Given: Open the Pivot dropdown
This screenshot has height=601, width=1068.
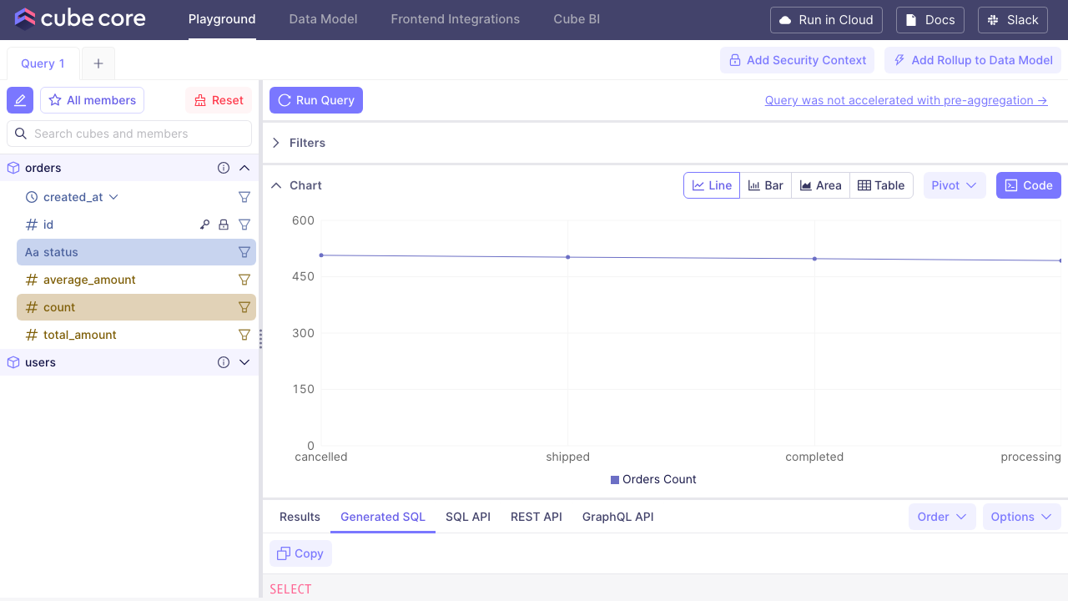Looking at the screenshot, I should point(955,185).
